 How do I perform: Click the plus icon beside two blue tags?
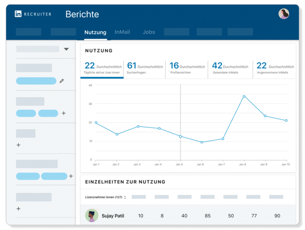pos(64,113)
